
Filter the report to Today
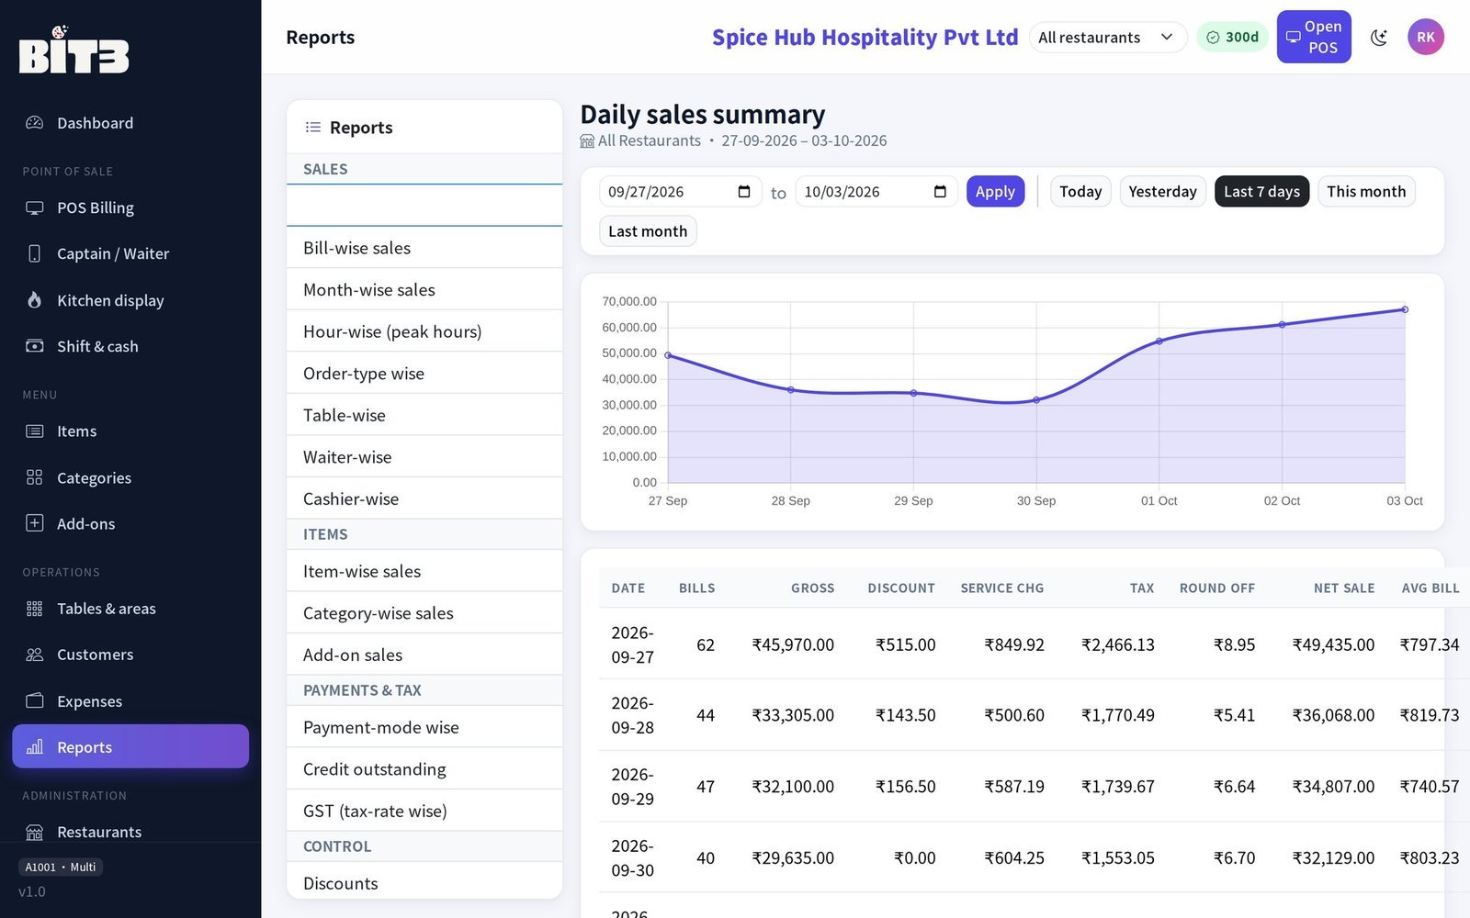coord(1080,192)
